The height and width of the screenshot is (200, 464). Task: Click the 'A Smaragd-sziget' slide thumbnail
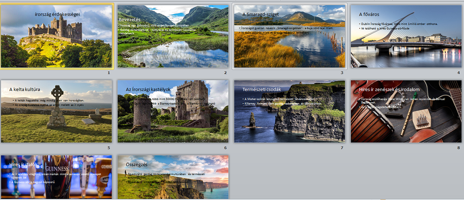click(x=290, y=36)
